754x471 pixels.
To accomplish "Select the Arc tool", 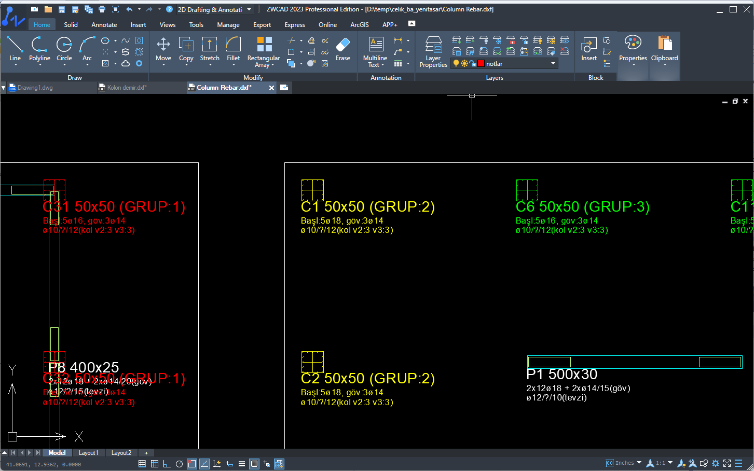I will [87, 49].
